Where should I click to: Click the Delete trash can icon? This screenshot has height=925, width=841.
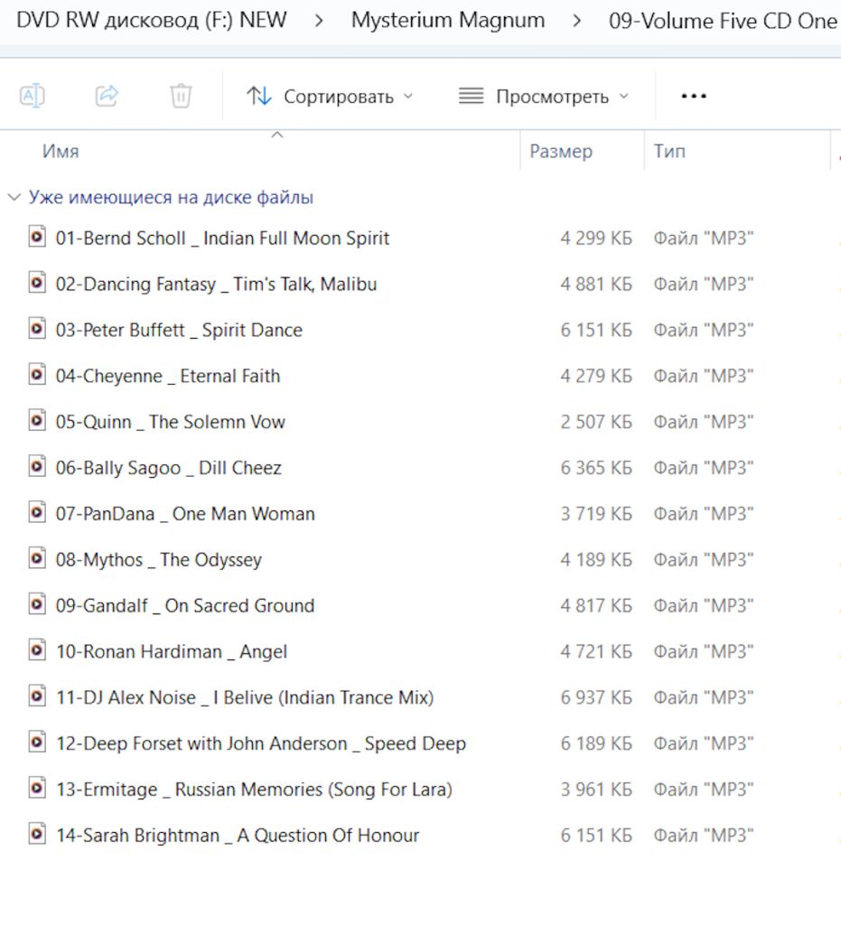click(x=181, y=96)
